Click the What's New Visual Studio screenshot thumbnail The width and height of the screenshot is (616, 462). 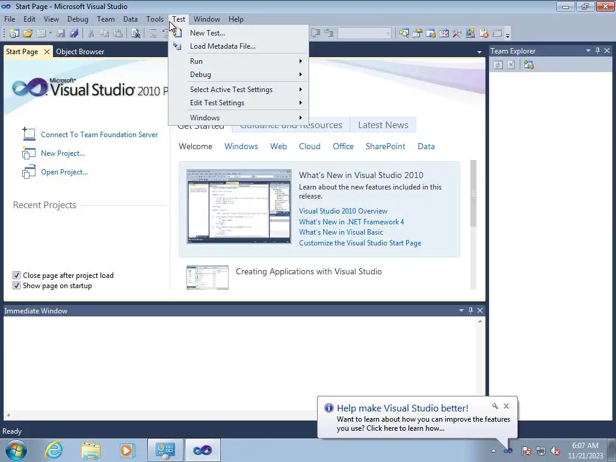point(239,207)
